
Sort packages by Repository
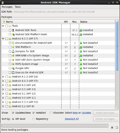tap(33, 119)
